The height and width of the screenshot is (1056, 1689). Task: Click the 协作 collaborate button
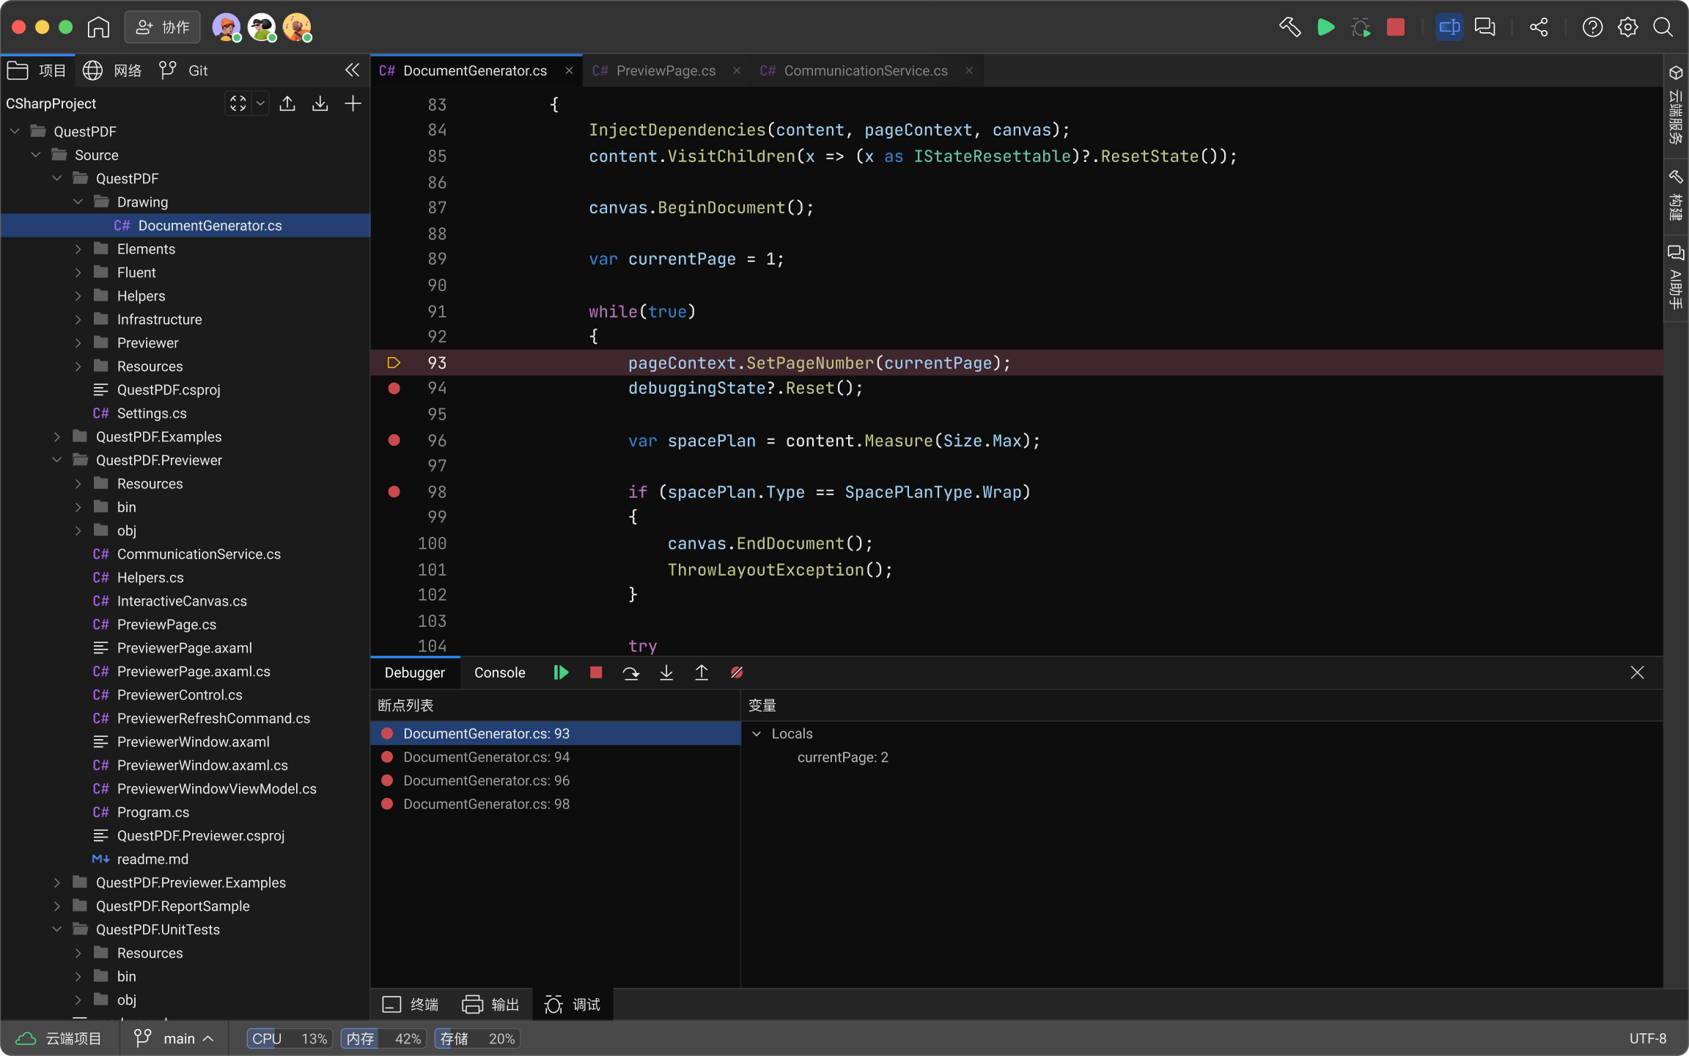(x=163, y=27)
